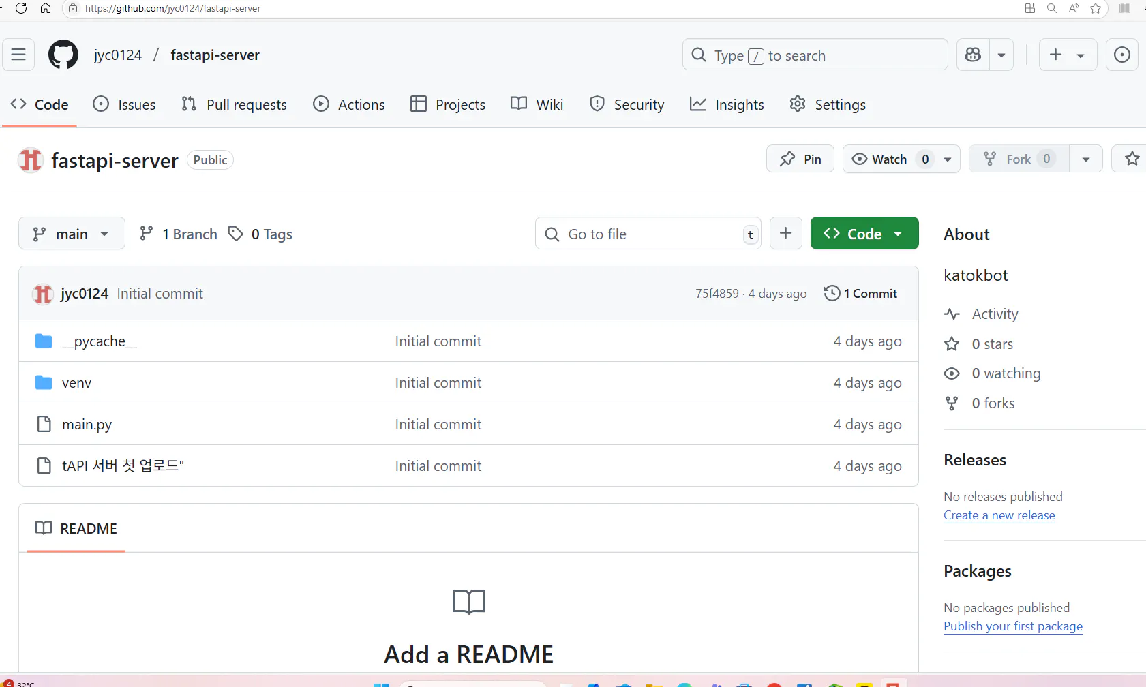Open the commit history clock icon
The height and width of the screenshot is (687, 1146).
coord(832,293)
